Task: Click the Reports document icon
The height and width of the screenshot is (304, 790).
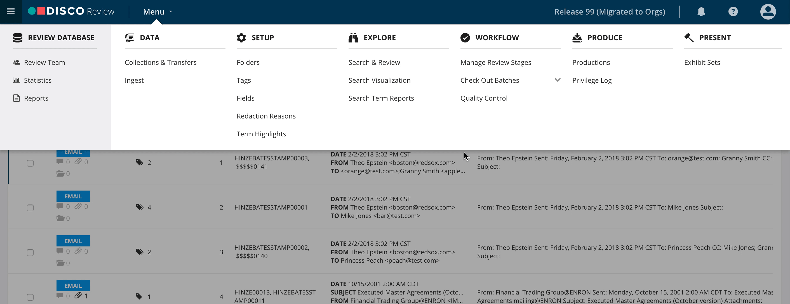Action: (x=17, y=98)
